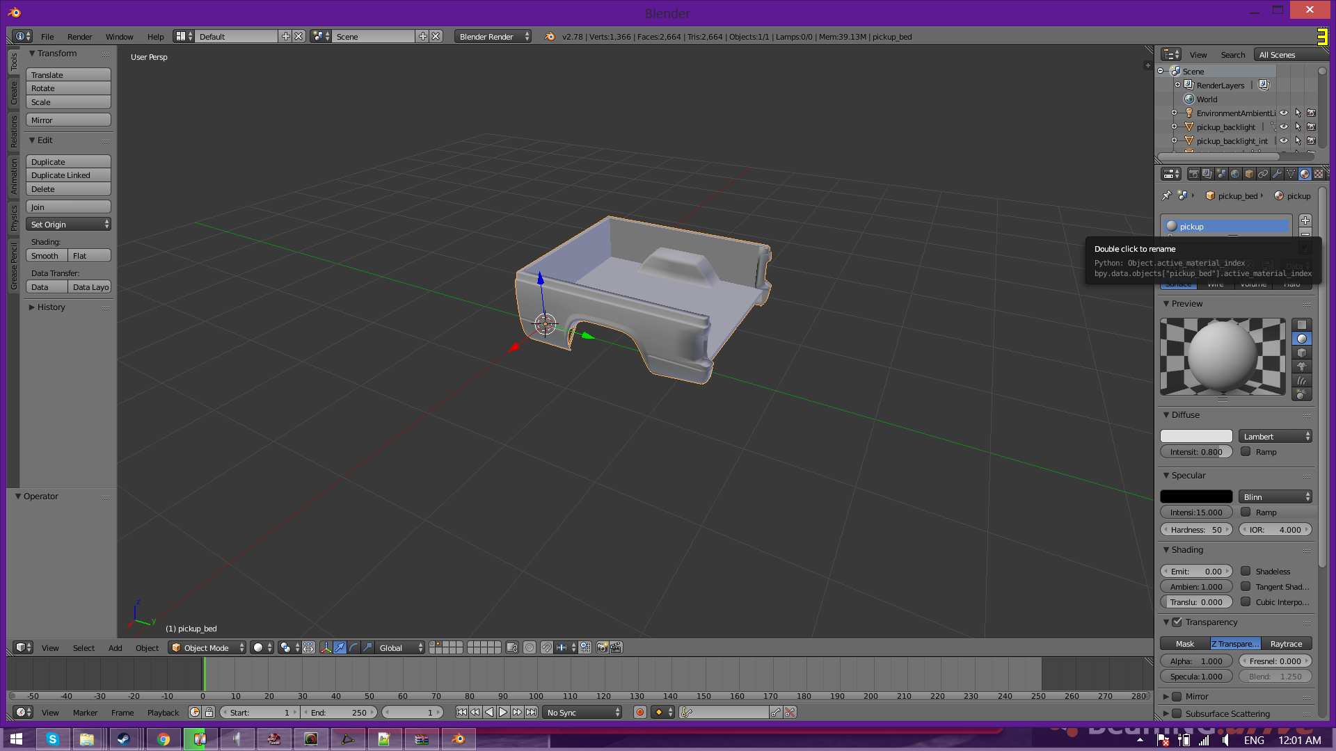The image size is (1336, 751).
Task: Click OpenGL render animation clapperboard icon
Action: pos(616,647)
